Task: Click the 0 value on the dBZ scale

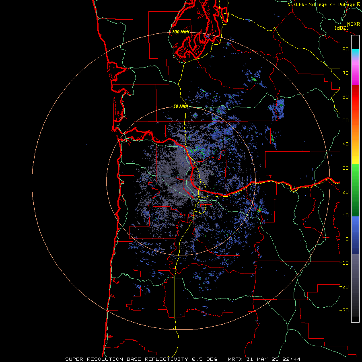Action: [347, 239]
